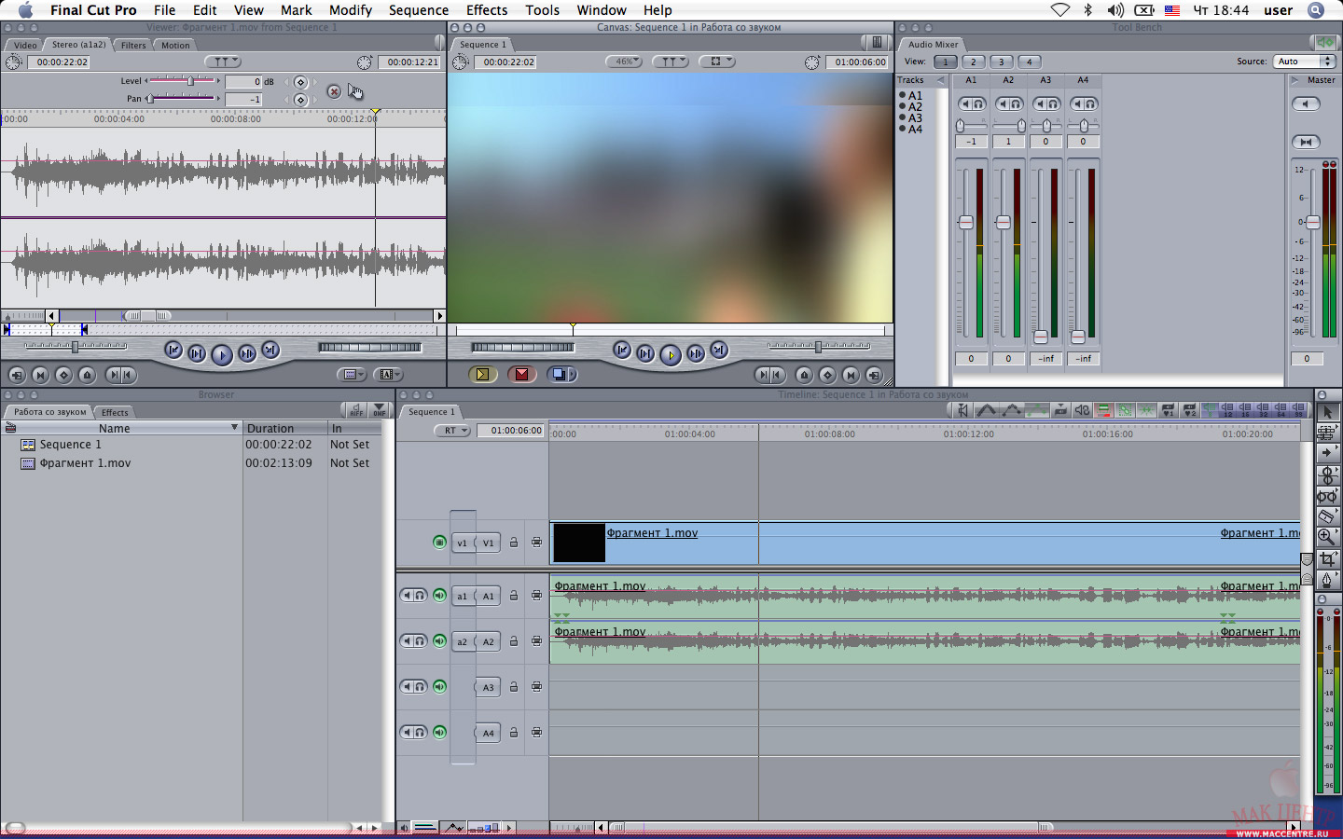The width and height of the screenshot is (1343, 839).
Task: Toggle A2 track audible green speaker
Action: [439, 641]
